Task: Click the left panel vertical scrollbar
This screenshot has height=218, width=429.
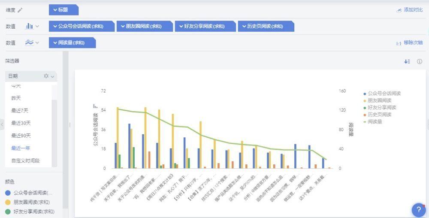Action: point(65,130)
